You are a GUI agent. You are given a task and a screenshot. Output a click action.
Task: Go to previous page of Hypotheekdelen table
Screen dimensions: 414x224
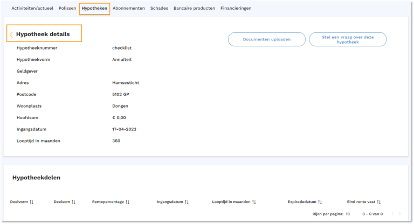(x=392, y=214)
